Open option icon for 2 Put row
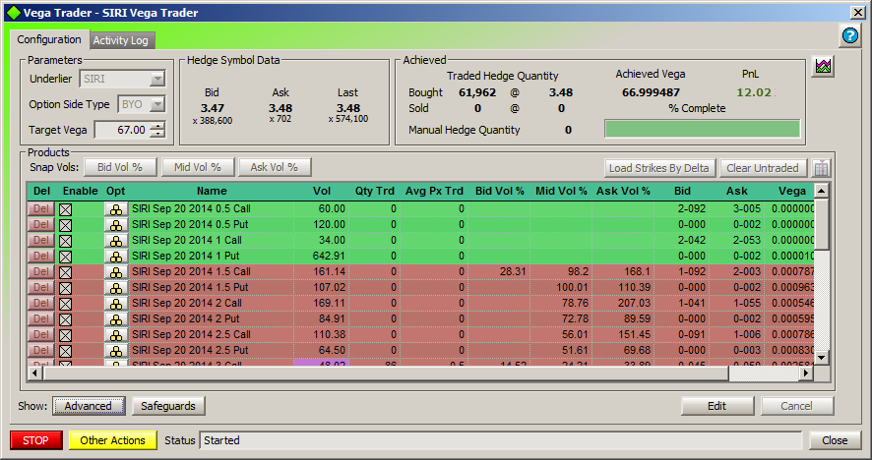The image size is (872, 460). [x=116, y=319]
